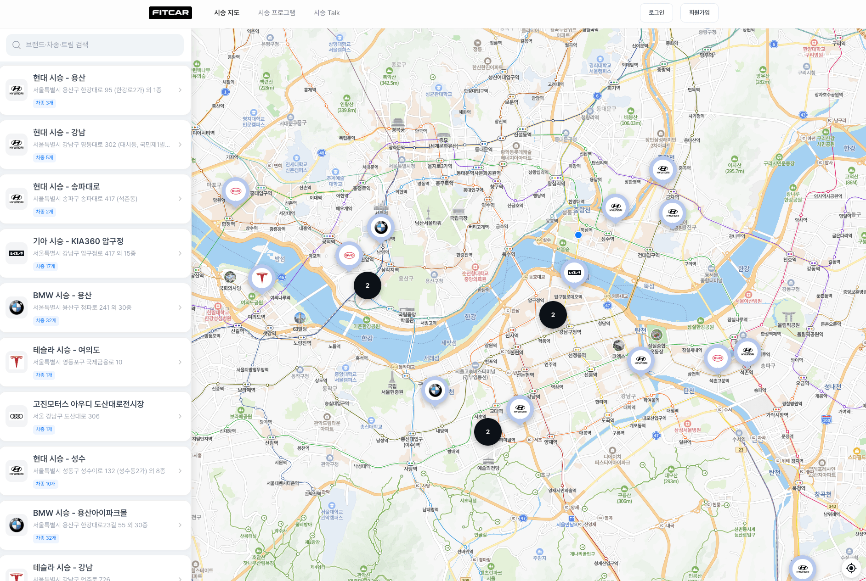Open chevron on 기아 시승 - KIA360 압구정 card
Viewport: 866px width, 581px height.
(x=180, y=253)
